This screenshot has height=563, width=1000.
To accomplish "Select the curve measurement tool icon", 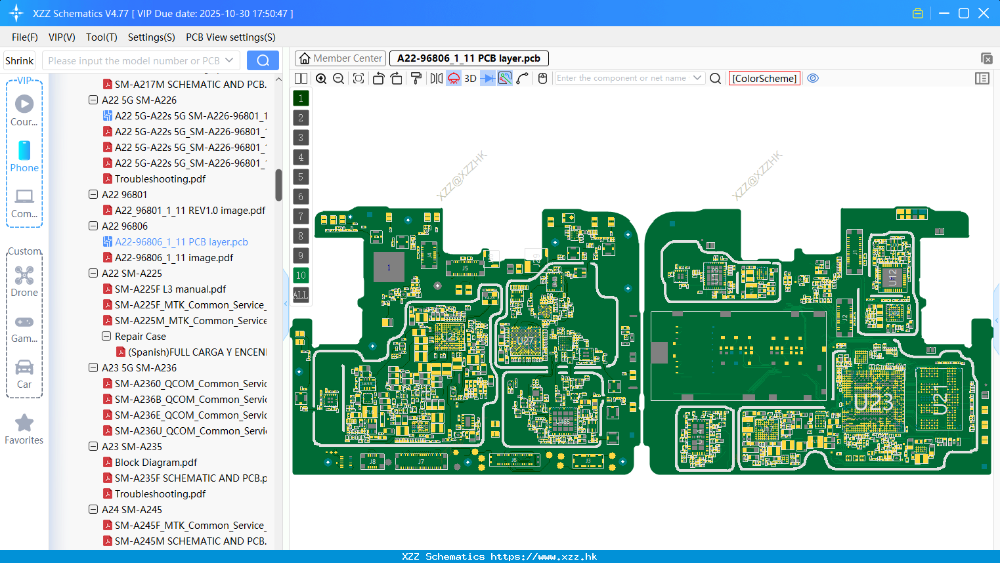I will tap(521, 78).
